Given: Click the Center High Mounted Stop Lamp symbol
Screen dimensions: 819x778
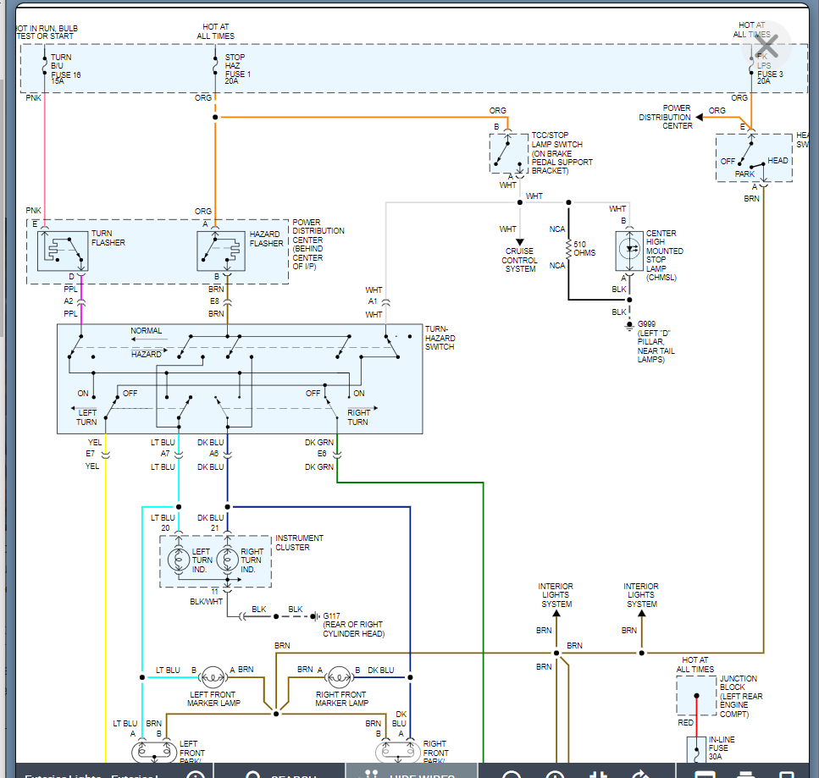Looking at the screenshot, I should click(x=629, y=250).
